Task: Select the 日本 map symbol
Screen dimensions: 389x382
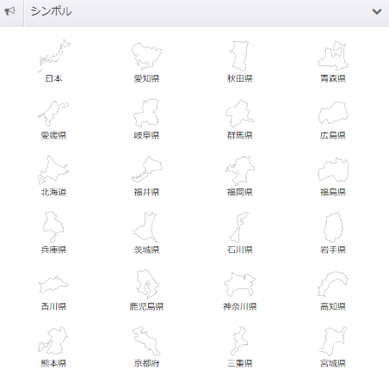Action: [x=53, y=61]
